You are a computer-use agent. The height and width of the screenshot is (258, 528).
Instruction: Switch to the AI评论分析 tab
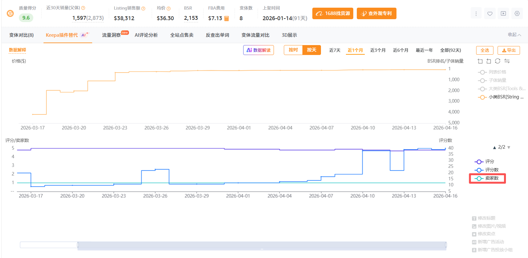tap(146, 35)
